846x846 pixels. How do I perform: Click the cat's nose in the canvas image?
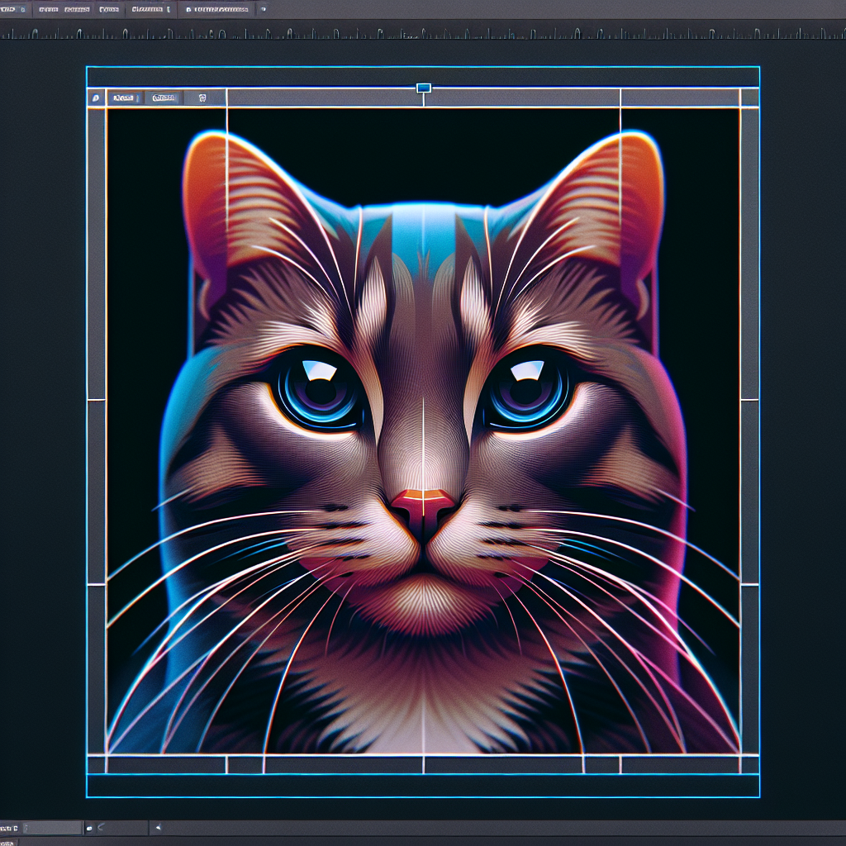[x=423, y=504]
